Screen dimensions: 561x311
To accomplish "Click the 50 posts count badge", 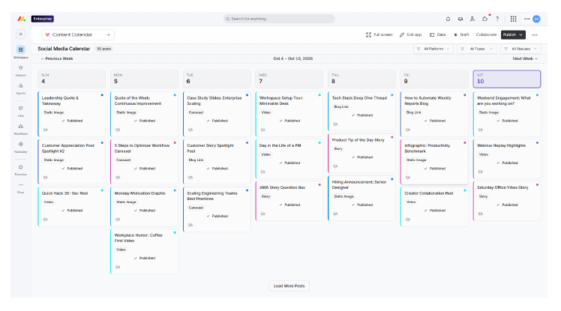I will 103,49.
